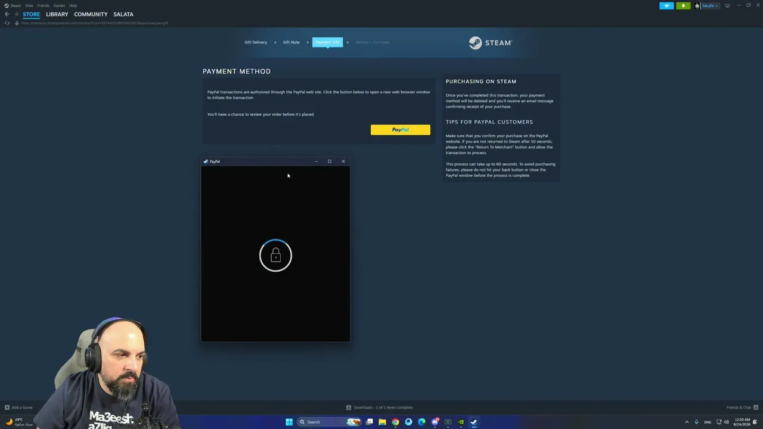Click the PayPal window title icon
This screenshot has width=763, height=429.
pyautogui.click(x=206, y=161)
